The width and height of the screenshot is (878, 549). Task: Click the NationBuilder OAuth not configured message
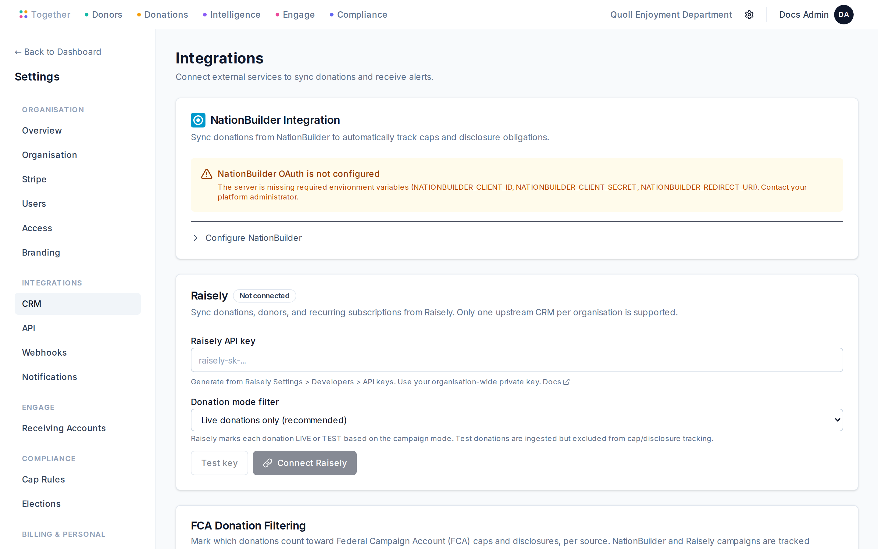click(298, 174)
